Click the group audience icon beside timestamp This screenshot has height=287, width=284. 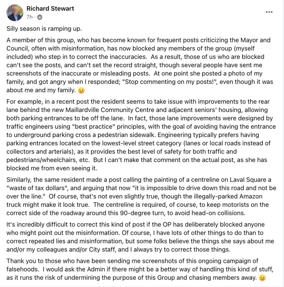[40, 17]
